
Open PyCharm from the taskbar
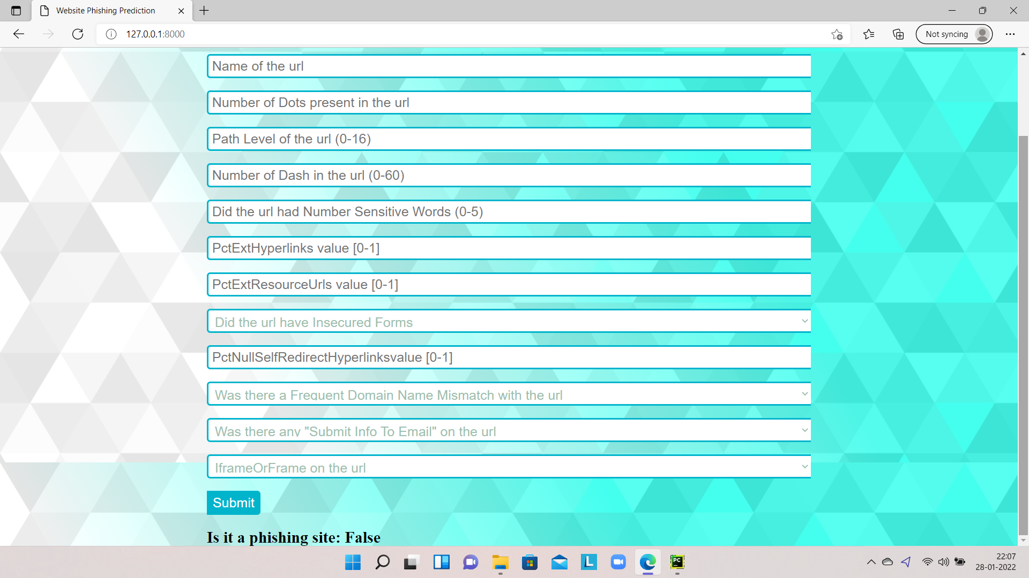[x=677, y=562]
